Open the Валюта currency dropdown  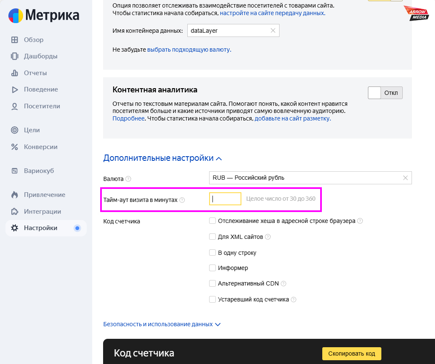point(306,178)
